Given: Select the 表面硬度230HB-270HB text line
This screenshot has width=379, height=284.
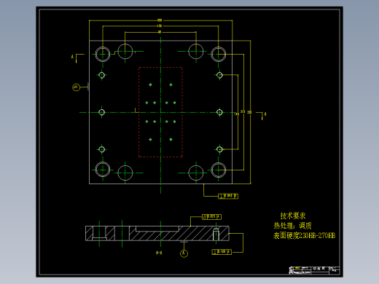Looking at the screenshot, I should point(304,235).
